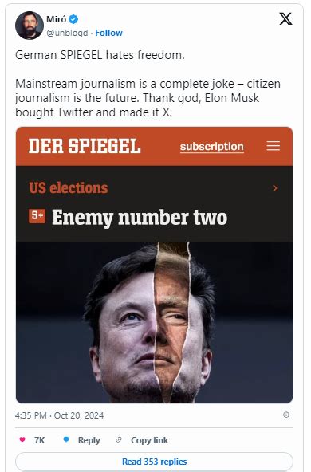Click the DER SPIEGEL logo
This screenshot has width=311, height=472.
(85, 146)
